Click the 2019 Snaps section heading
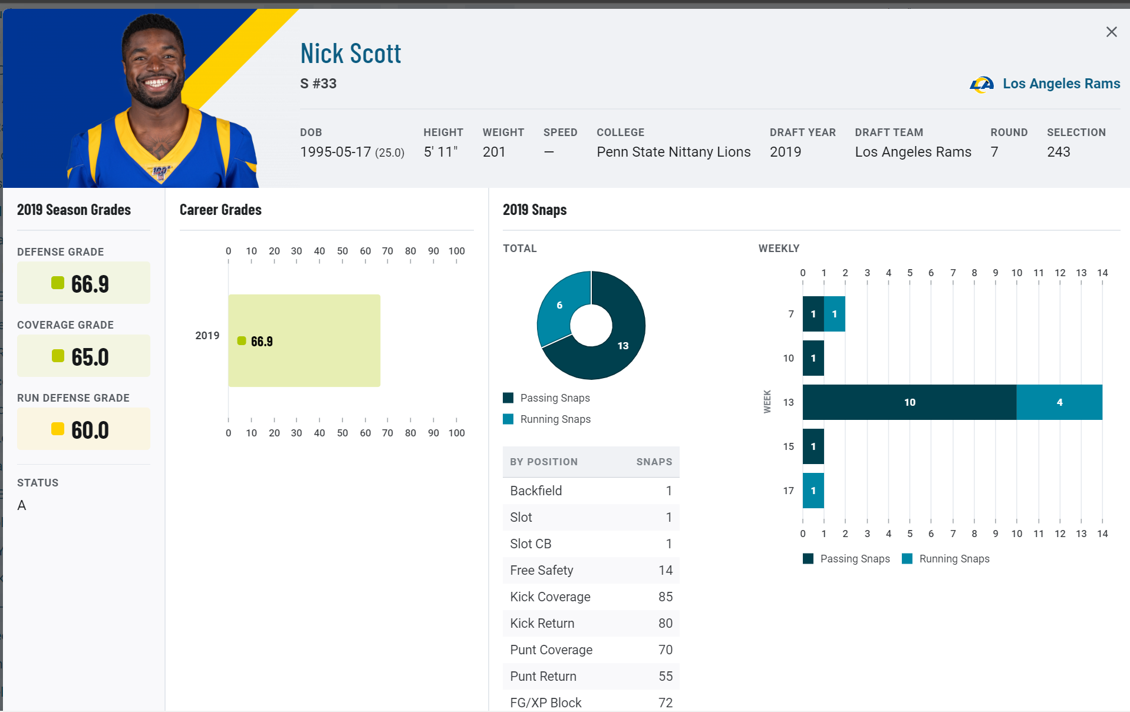This screenshot has height=712, width=1130. [535, 210]
